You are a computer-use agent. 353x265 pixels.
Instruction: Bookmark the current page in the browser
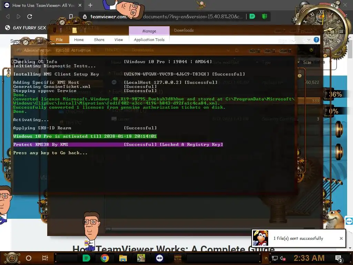[x=71, y=17]
